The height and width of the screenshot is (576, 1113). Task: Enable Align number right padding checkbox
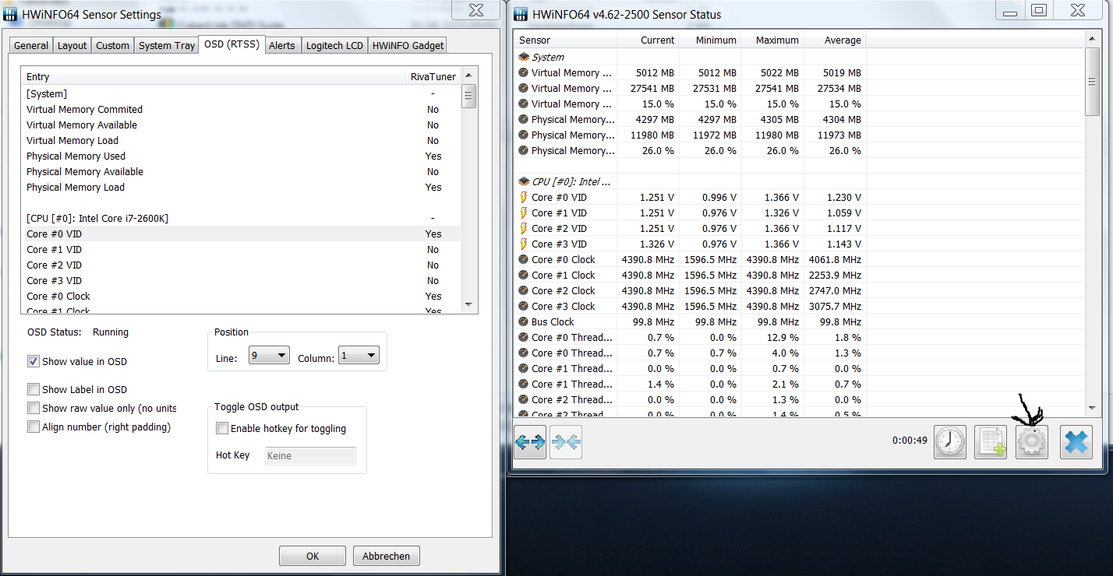click(34, 427)
